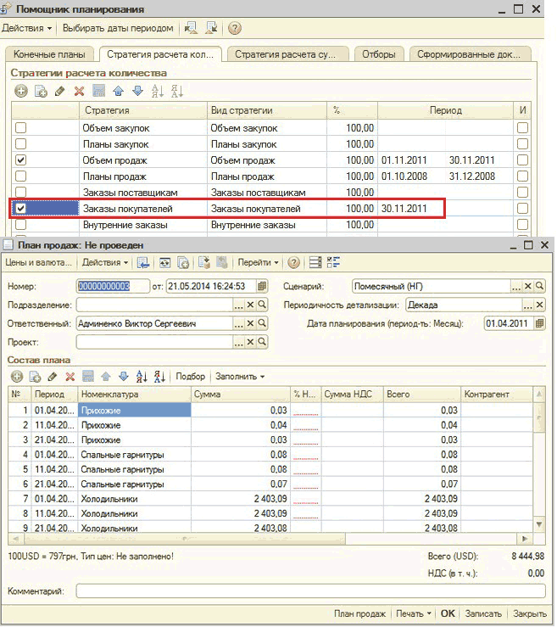Click magnifier icon beside Ответственный field

click(262, 323)
